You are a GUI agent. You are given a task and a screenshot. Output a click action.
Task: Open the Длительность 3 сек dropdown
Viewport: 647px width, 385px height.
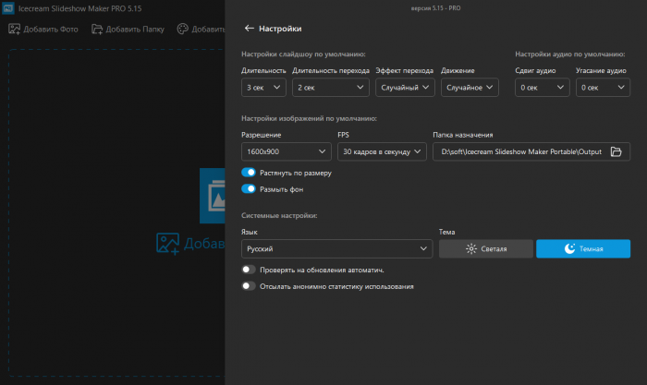pyautogui.click(x=263, y=88)
